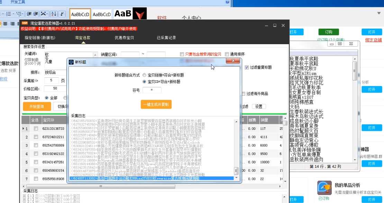The width and height of the screenshot is (384, 203).
Task: Select the highlighted log line 624887113082
Action: click(151, 178)
